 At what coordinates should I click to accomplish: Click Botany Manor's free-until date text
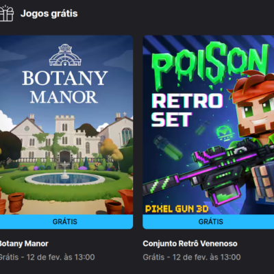click(47, 257)
